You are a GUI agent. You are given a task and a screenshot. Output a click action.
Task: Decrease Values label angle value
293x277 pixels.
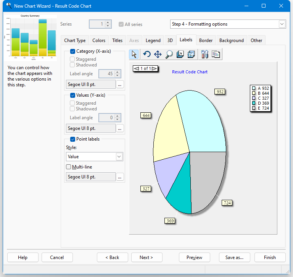118,120
